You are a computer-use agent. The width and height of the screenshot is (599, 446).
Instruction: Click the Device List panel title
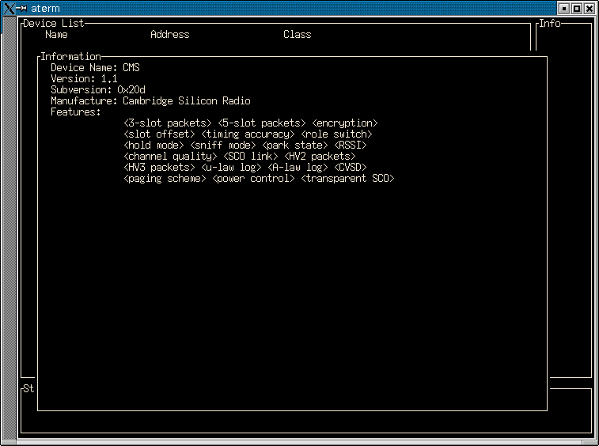pyautogui.click(x=54, y=23)
